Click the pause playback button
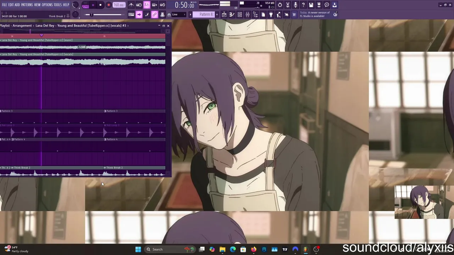Viewport: 454px width, 255px height. click(93, 5)
